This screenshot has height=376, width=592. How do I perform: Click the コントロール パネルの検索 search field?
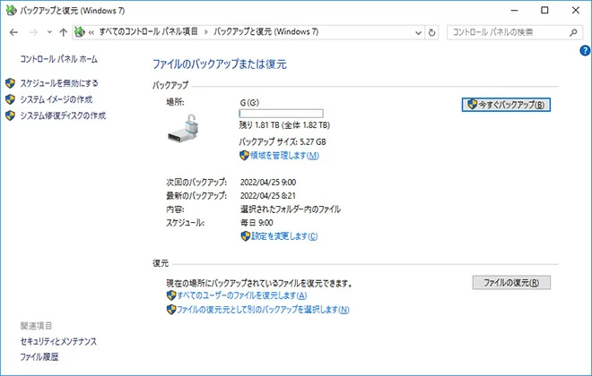pyautogui.click(x=515, y=32)
